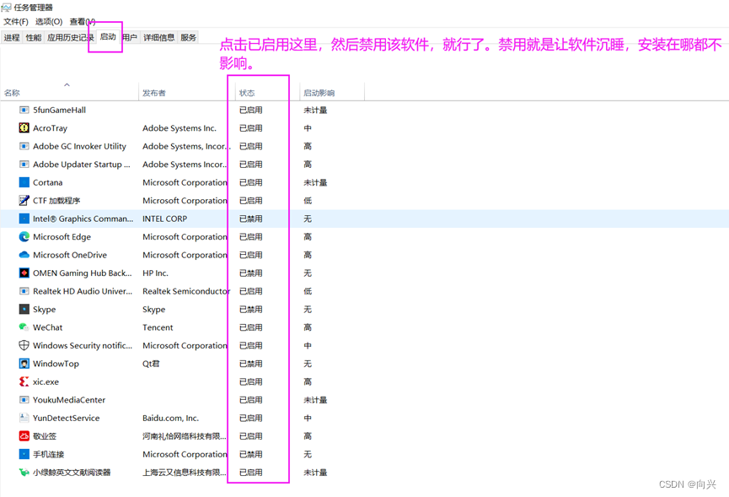Click the Microsoft Edge icon
The image size is (729, 497).
pos(24,237)
